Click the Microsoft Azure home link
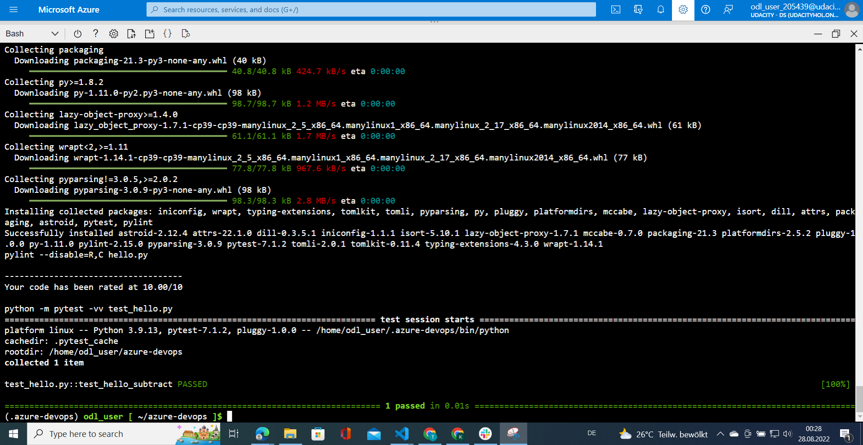 point(68,9)
